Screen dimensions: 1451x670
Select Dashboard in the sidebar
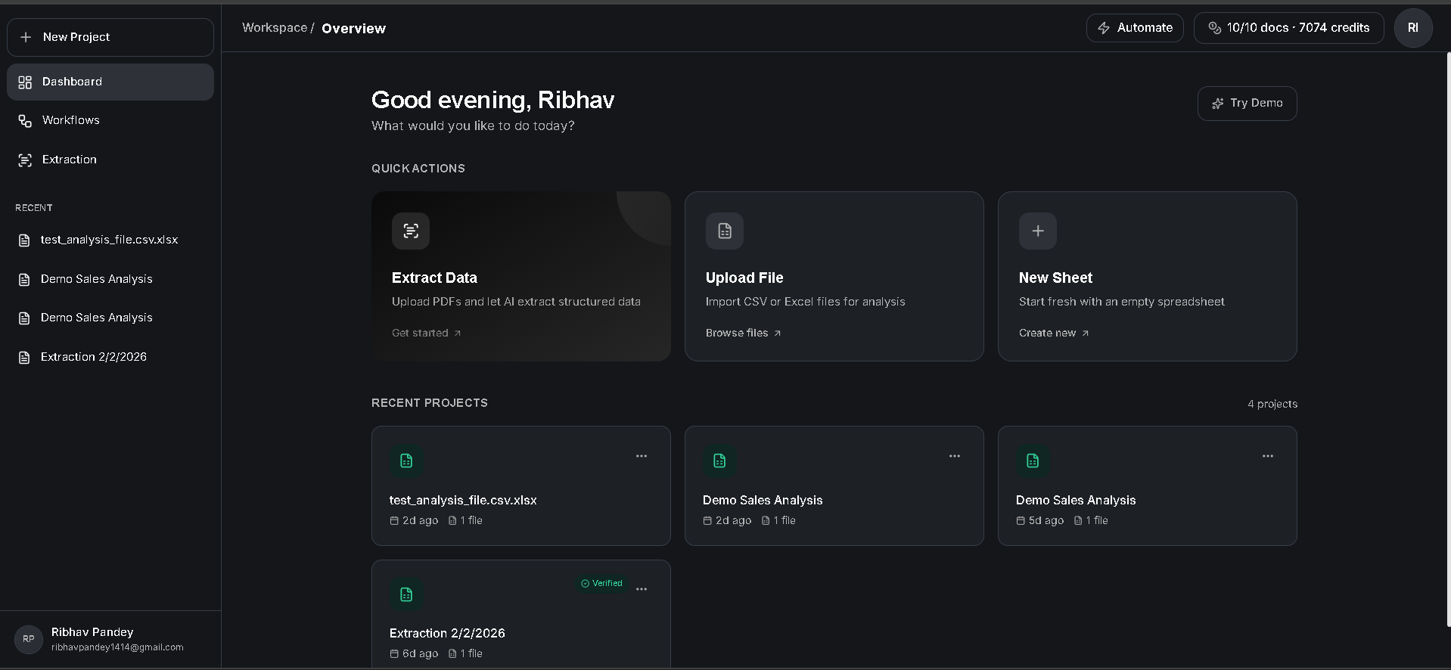click(72, 82)
